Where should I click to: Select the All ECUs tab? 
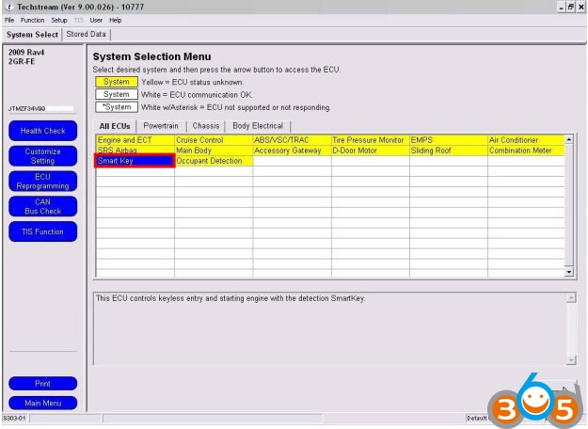pos(115,126)
